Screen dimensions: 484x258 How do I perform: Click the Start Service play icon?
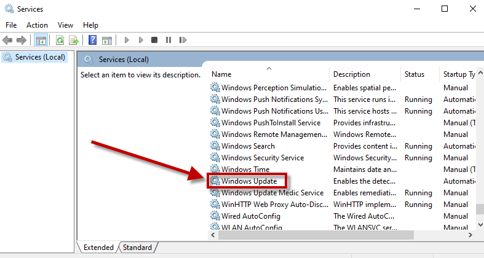126,40
